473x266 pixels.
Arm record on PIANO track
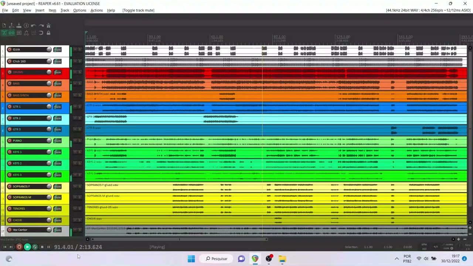point(10,141)
